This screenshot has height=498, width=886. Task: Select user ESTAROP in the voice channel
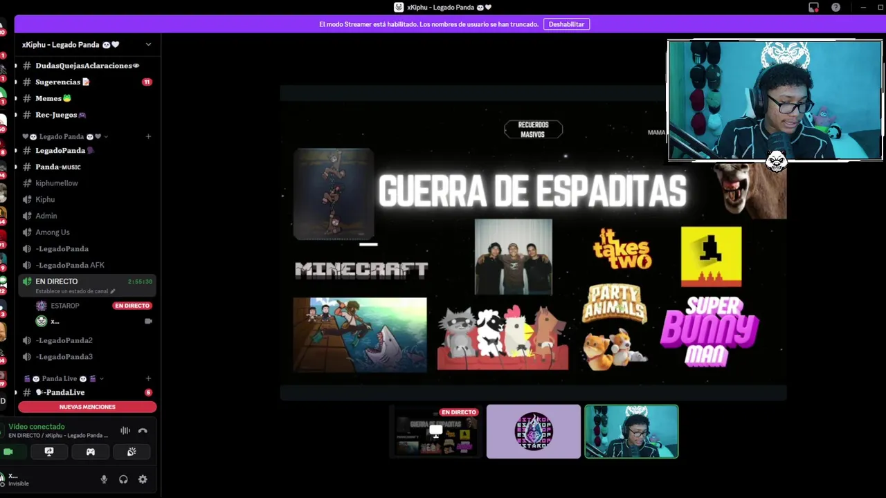(x=64, y=306)
